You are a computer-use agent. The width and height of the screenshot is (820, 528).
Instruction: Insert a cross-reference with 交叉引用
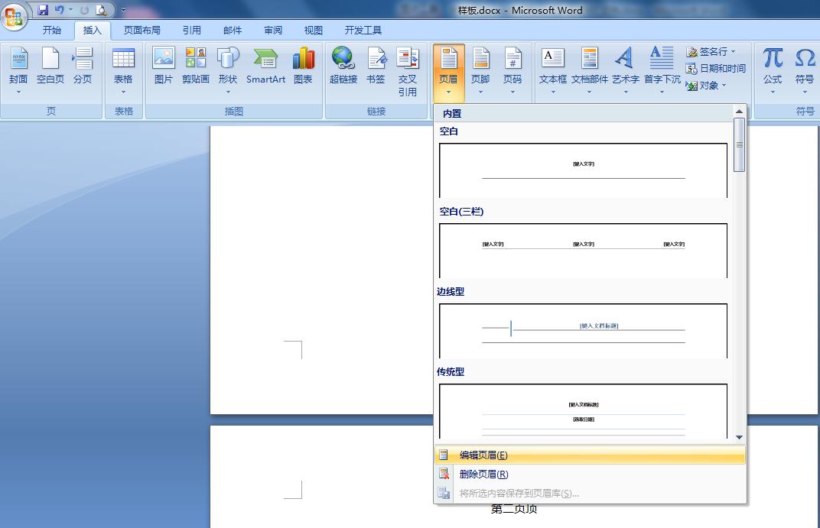(x=408, y=71)
